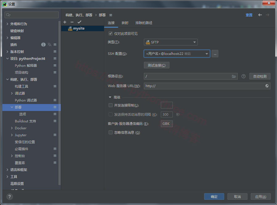Screen dimensions: 277x205
Task: Expand 外观和行为 tree node
Action: (x=7, y=24)
